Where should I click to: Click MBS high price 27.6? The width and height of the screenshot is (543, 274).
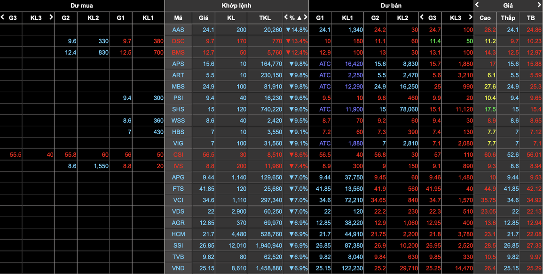pos(490,87)
